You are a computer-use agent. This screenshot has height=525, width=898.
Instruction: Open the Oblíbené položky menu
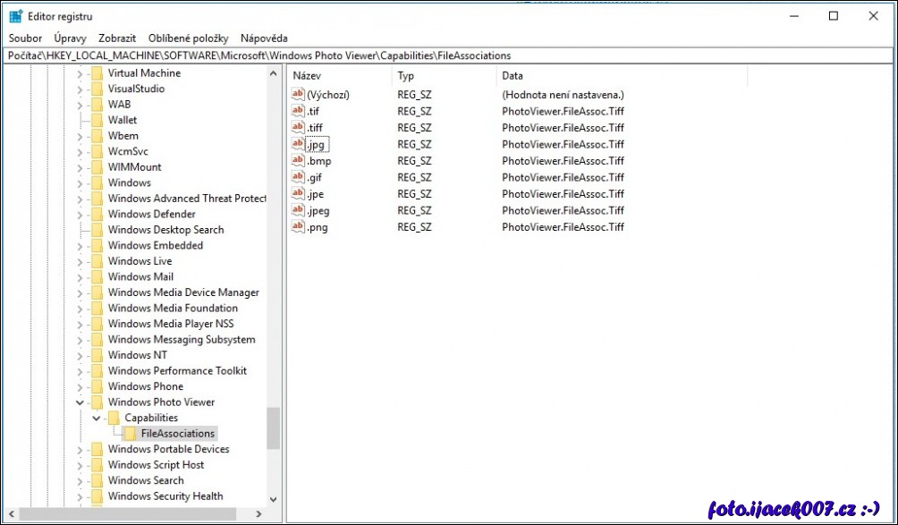click(188, 38)
